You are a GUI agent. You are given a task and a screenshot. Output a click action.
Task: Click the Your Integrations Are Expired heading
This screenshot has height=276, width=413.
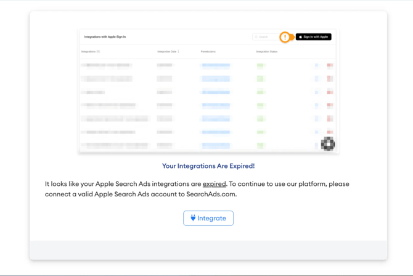pyautogui.click(x=208, y=166)
